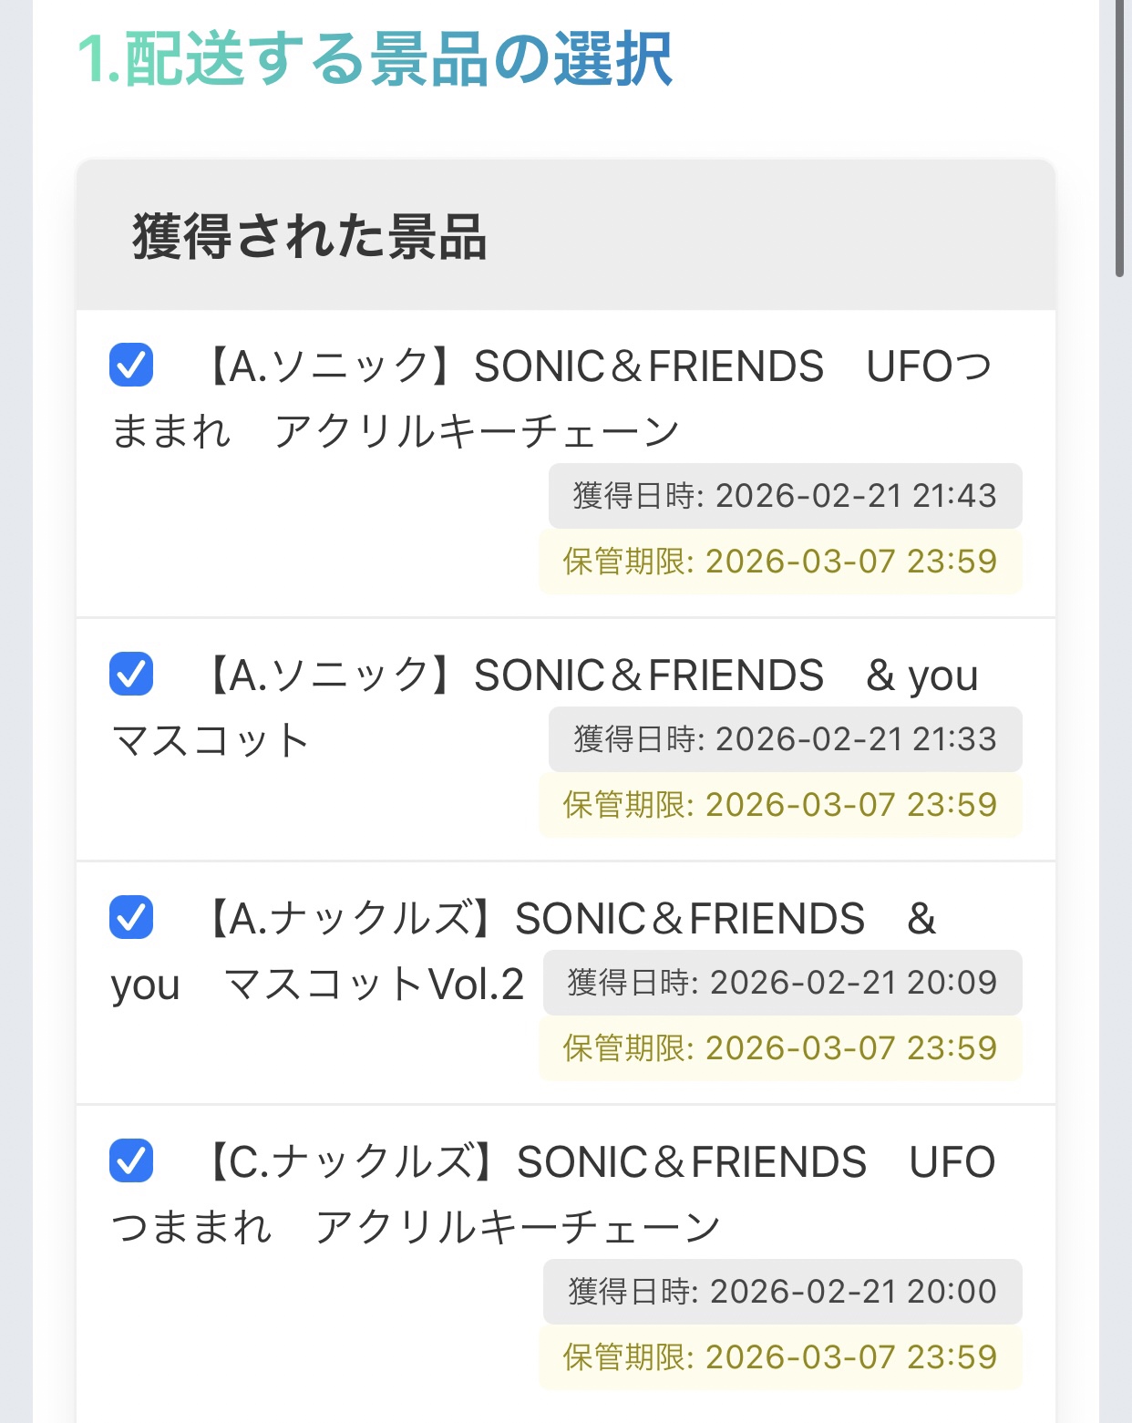Click the マスコットVol.2 text
This screenshot has width=1132, height=1423.
(x=374, y=985)
